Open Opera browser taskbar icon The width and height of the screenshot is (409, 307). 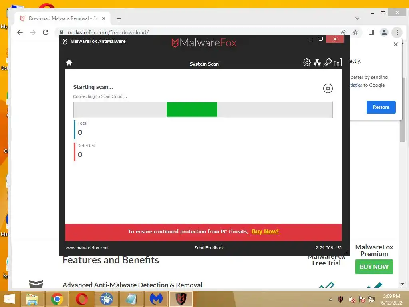pyautogui.click(x=81, y=299)
